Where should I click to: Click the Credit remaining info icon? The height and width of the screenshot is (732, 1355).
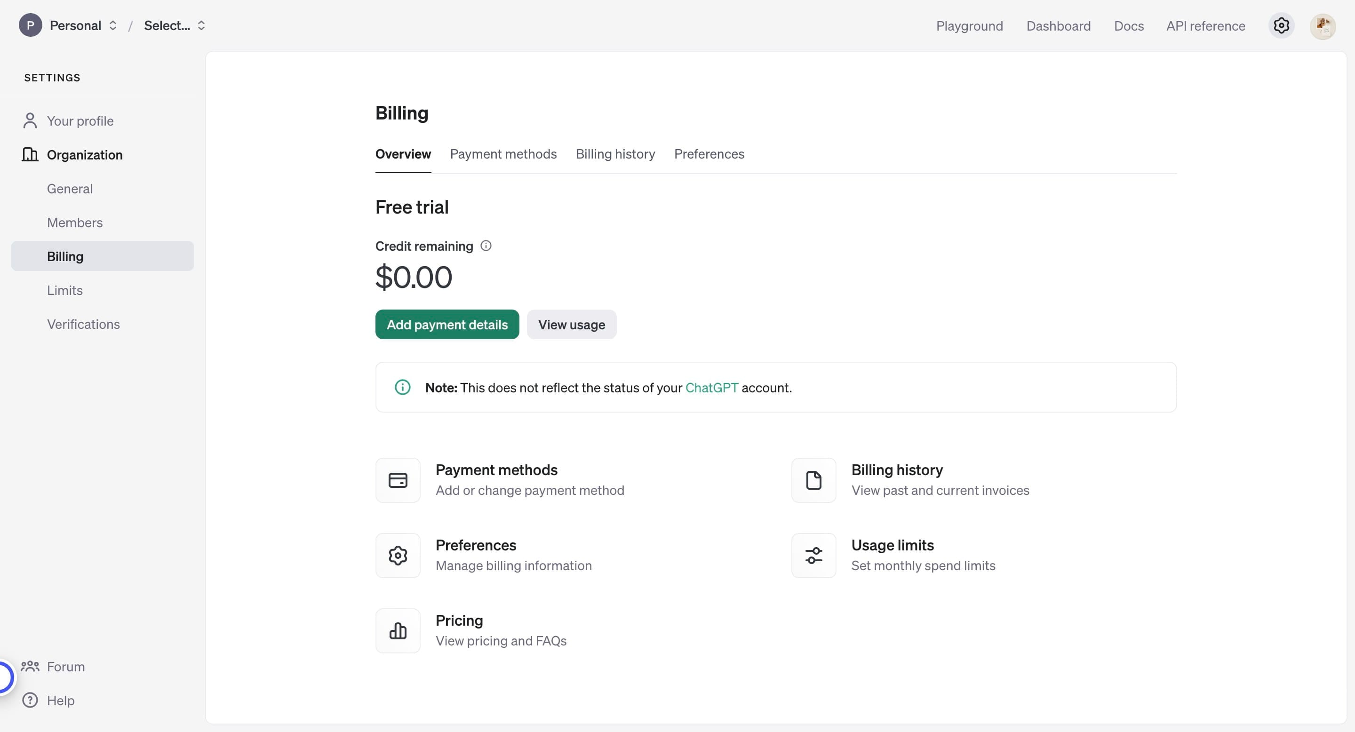point(486,246)
